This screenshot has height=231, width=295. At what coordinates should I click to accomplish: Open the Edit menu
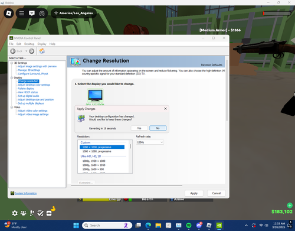pos(19,44)
